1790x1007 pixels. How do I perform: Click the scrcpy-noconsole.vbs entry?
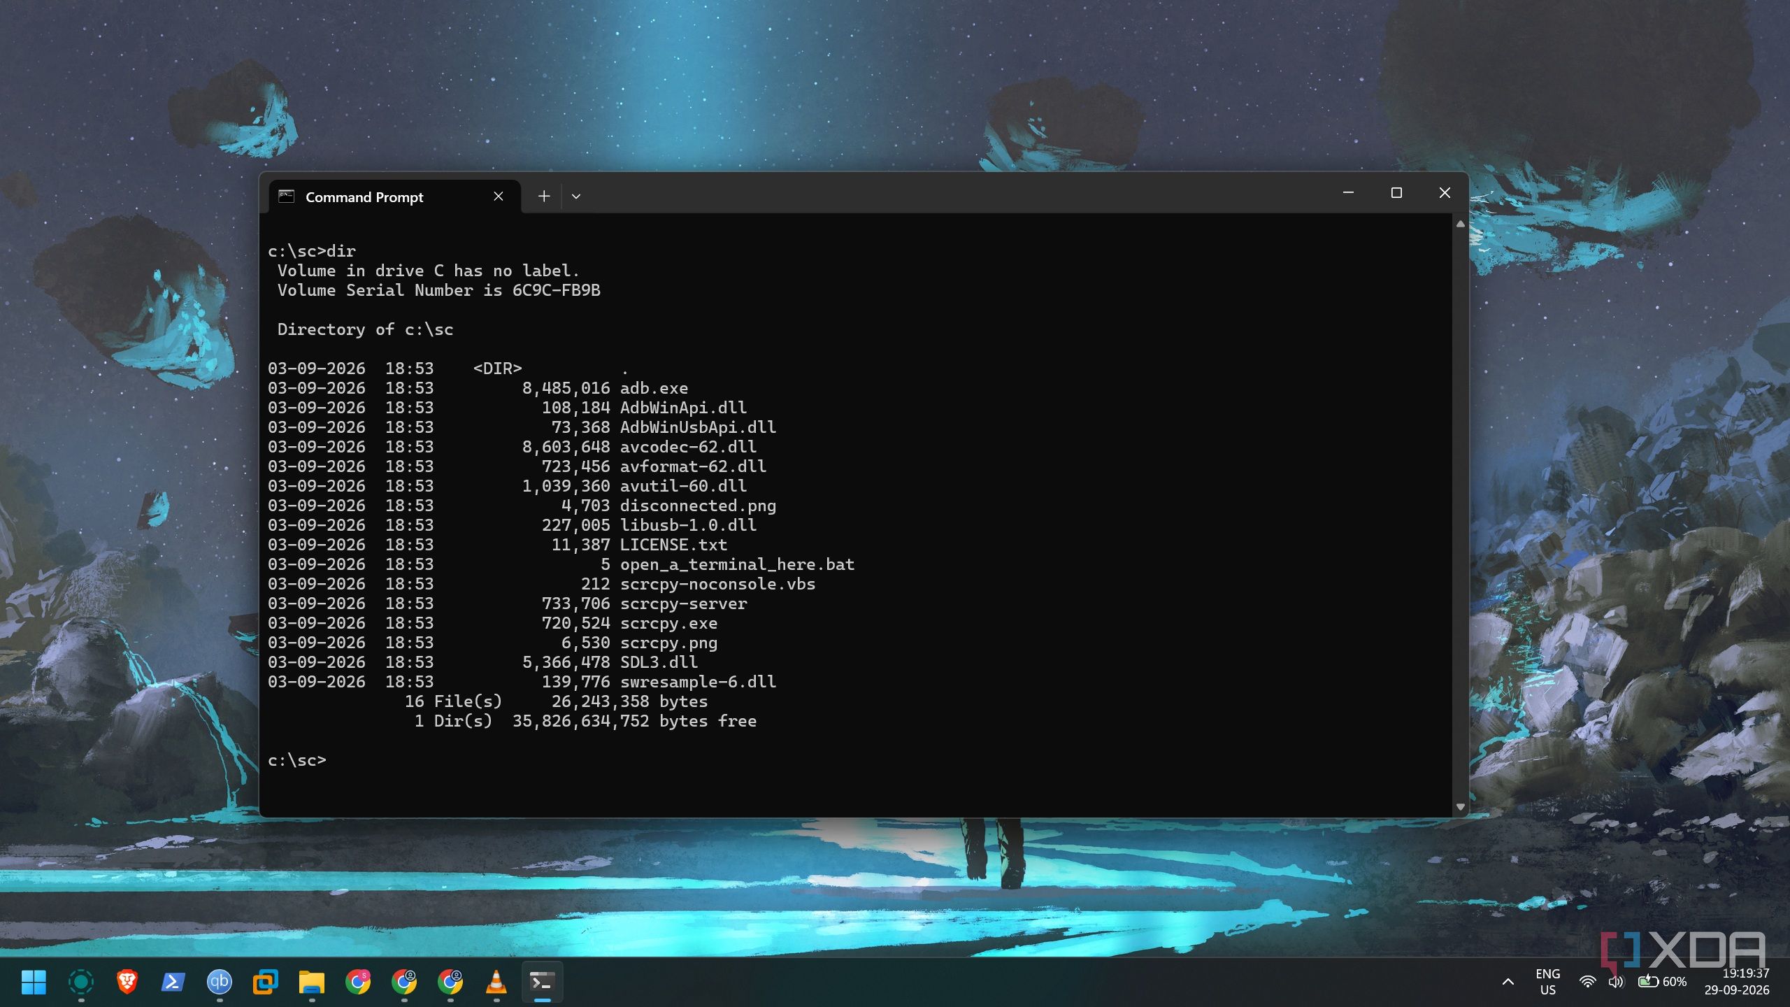click(717, 584)
